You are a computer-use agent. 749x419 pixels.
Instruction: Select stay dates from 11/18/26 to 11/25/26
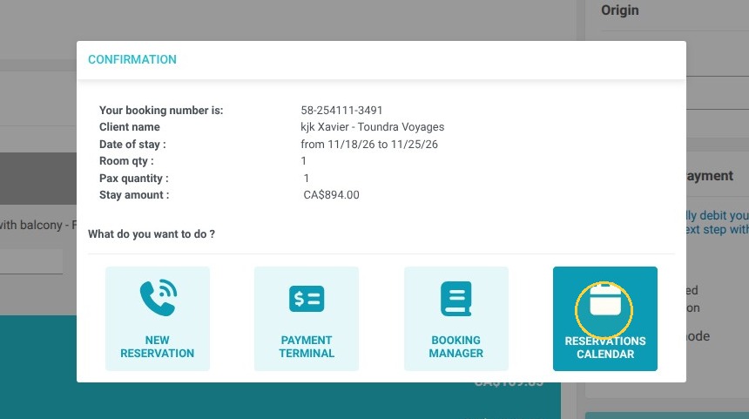pyautogui.click(x=369, y=145)
